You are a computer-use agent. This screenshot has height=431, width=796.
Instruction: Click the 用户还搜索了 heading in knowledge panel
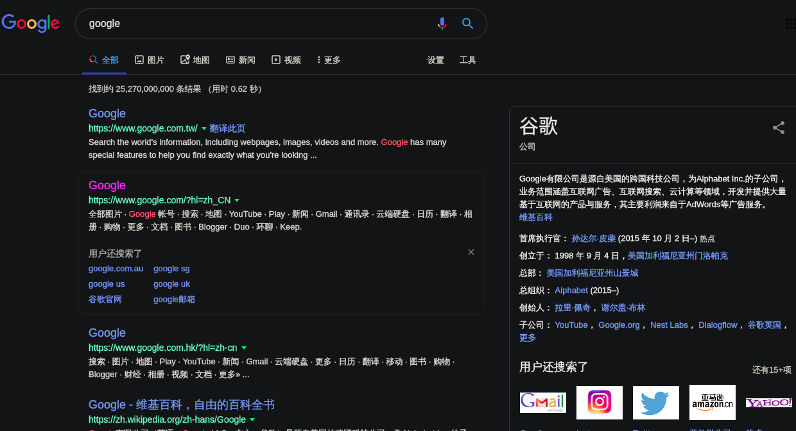click(x=553, y=367)
